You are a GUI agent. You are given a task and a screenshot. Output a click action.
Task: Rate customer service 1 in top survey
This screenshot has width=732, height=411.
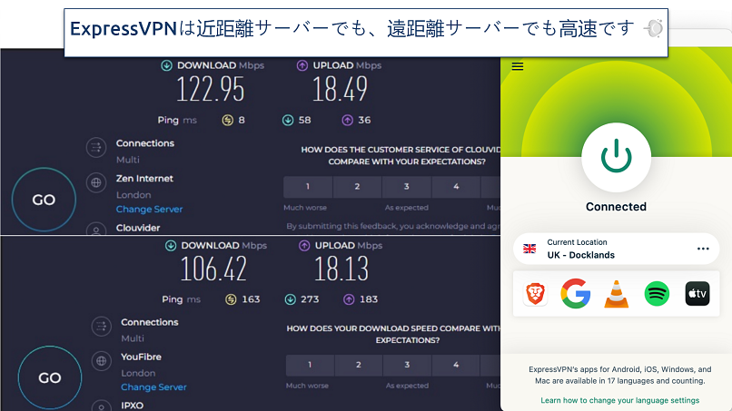(308, 186)
